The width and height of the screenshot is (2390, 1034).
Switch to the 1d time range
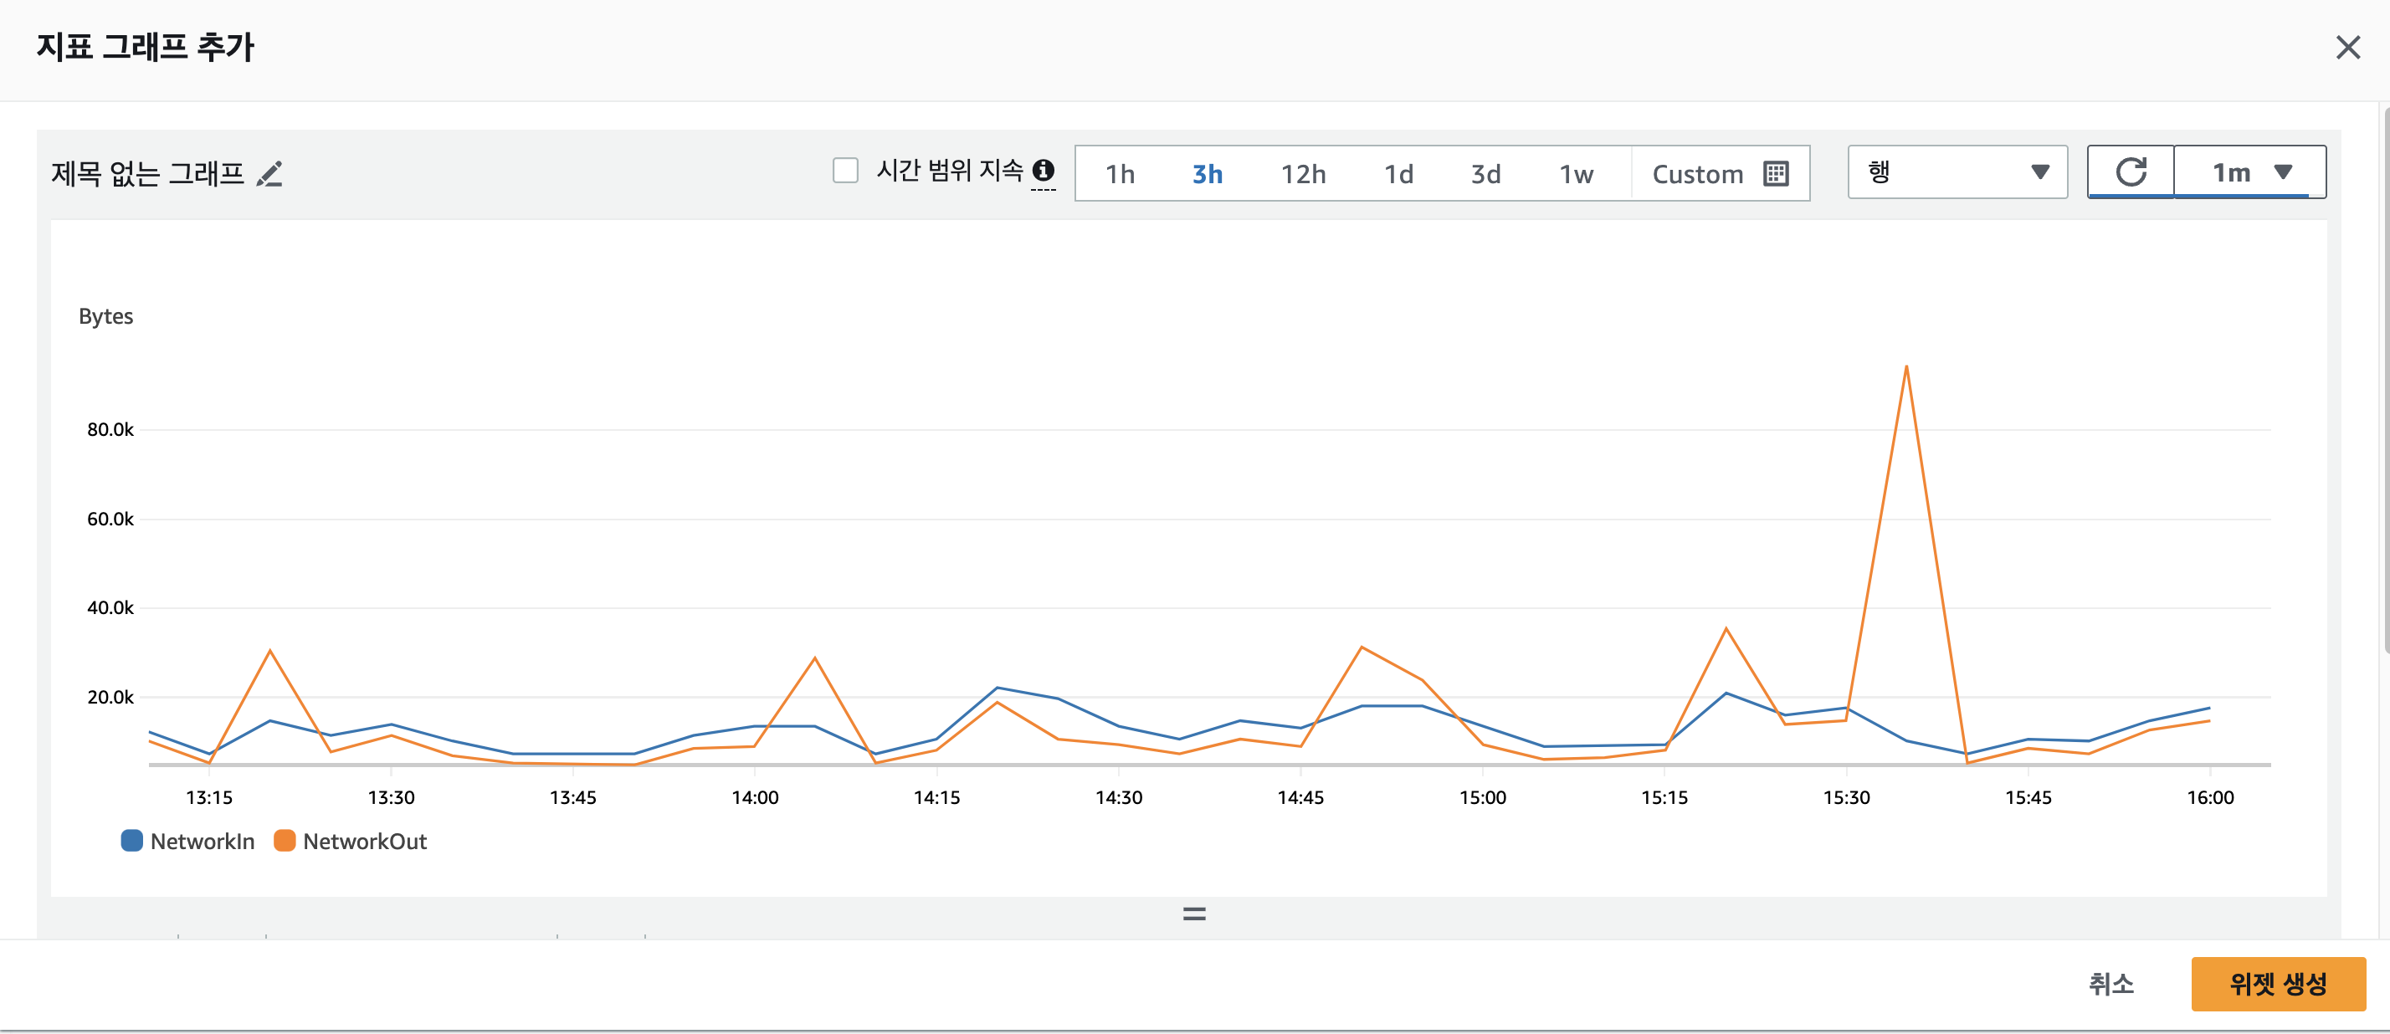(x=1398, y=174)
